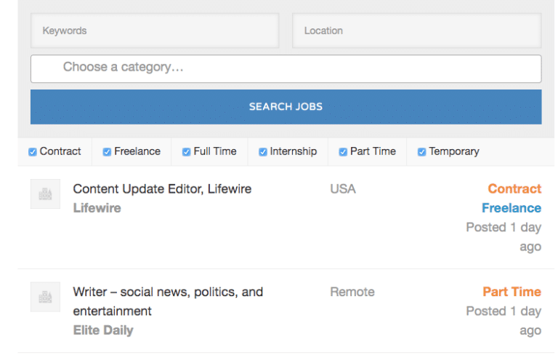Click the Lifewire company name
Image resolution: width=558 pixels, height=358 pixels.
coord(97,208)
